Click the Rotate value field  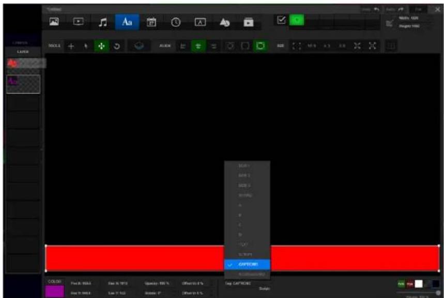(x=153, y=293)
